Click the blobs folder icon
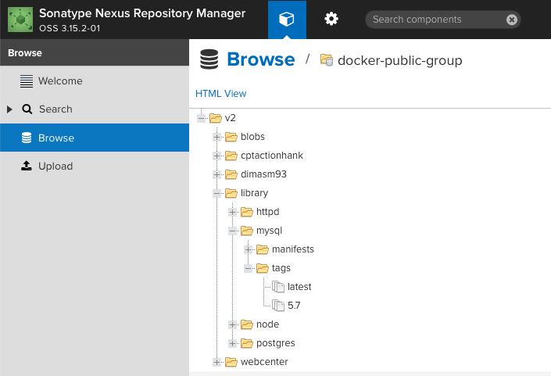Image resolution: width=551 pixels, height=376 pixels. tap(231, 137)
